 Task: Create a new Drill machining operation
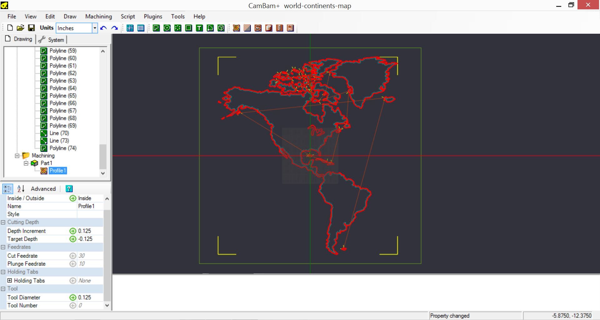pos(280,28)
